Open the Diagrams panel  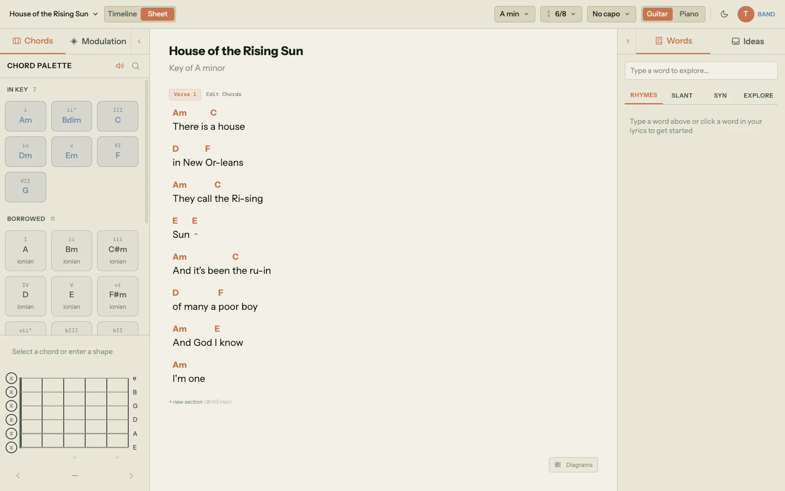(x=573, y=465)
